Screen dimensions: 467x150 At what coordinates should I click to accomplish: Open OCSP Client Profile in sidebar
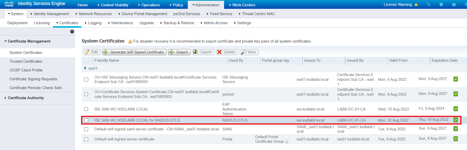tap(26, 70)
